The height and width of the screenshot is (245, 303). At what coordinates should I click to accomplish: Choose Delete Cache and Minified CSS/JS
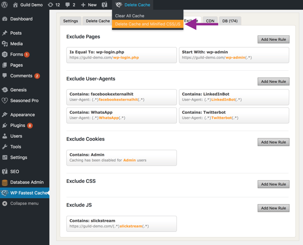[147, 24]
